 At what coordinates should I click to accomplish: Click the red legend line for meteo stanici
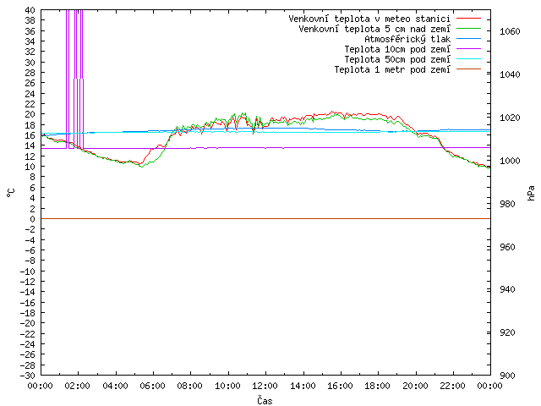[468, 19]
